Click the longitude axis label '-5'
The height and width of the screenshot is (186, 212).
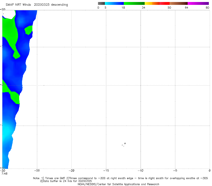pyautogui.click(x=175, y=171)
